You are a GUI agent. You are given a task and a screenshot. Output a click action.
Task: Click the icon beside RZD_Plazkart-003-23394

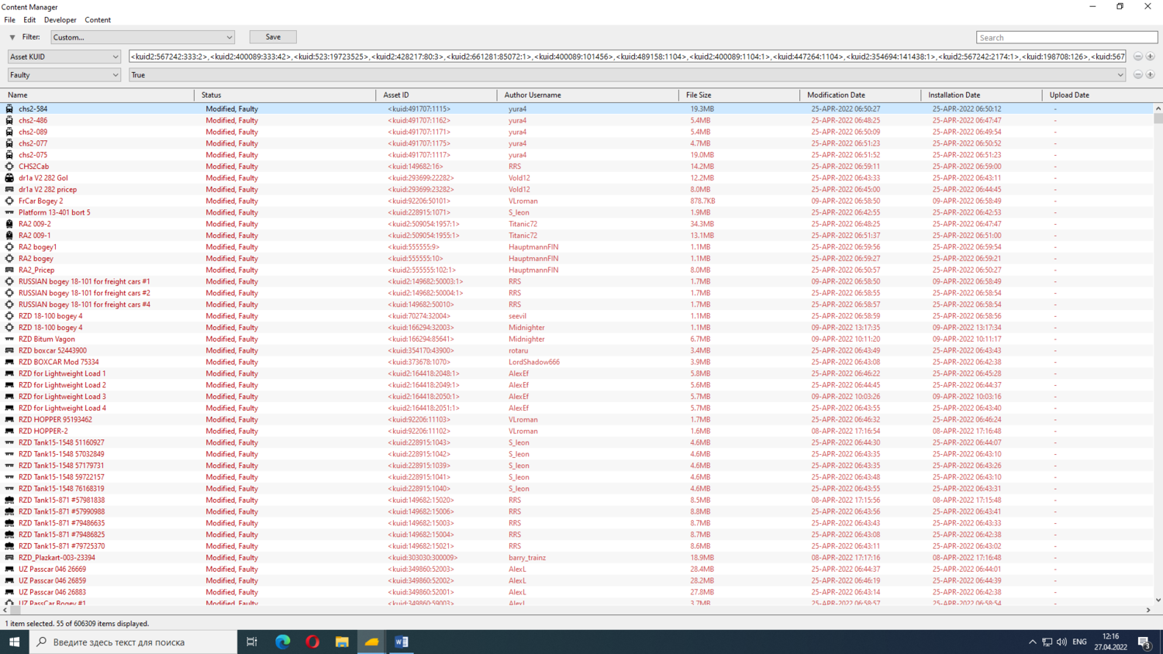click(x=9, y=557)
